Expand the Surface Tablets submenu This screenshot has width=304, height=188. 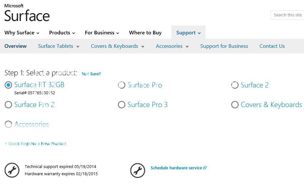click(59, 46)
